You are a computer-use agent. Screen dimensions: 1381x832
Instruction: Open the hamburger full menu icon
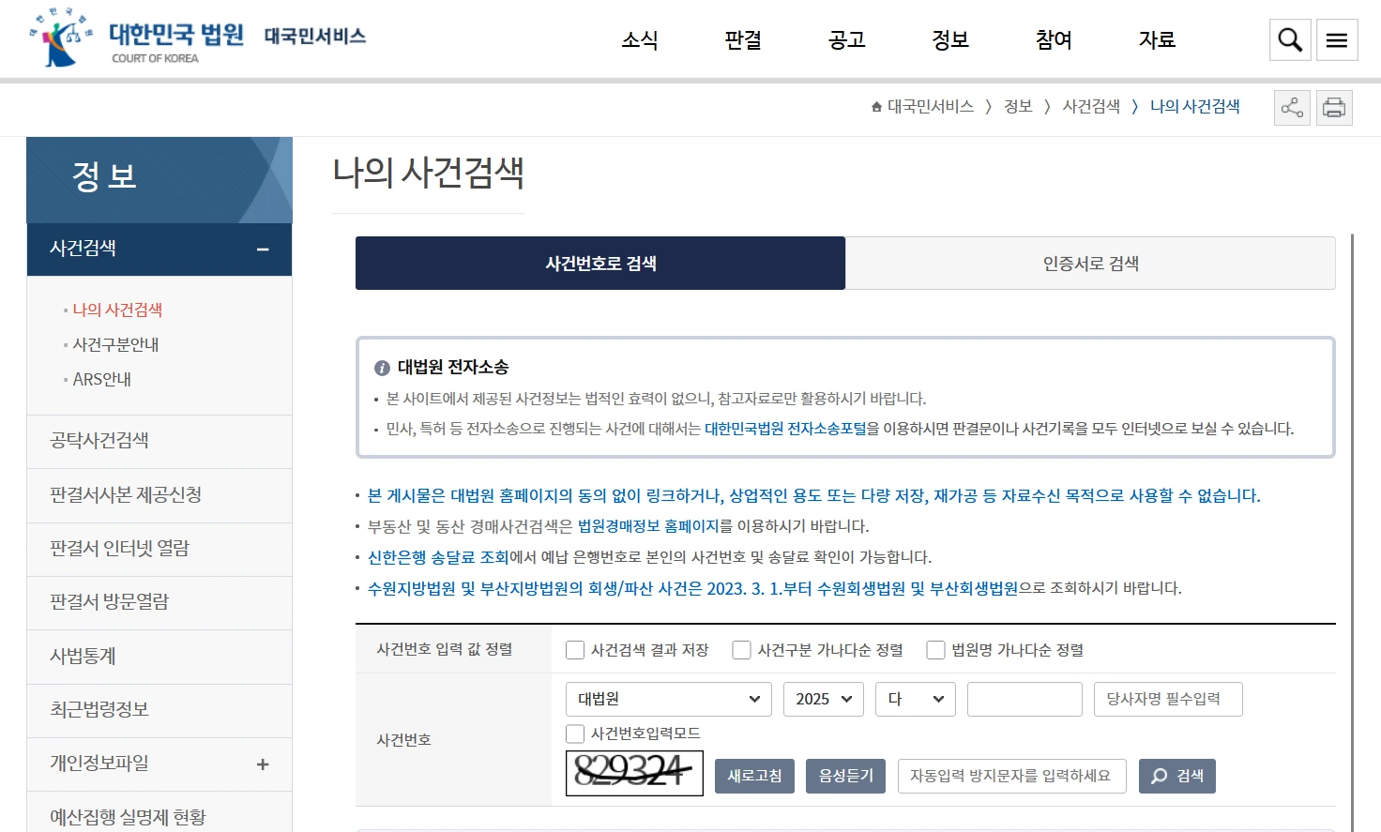click(1337, 40)
